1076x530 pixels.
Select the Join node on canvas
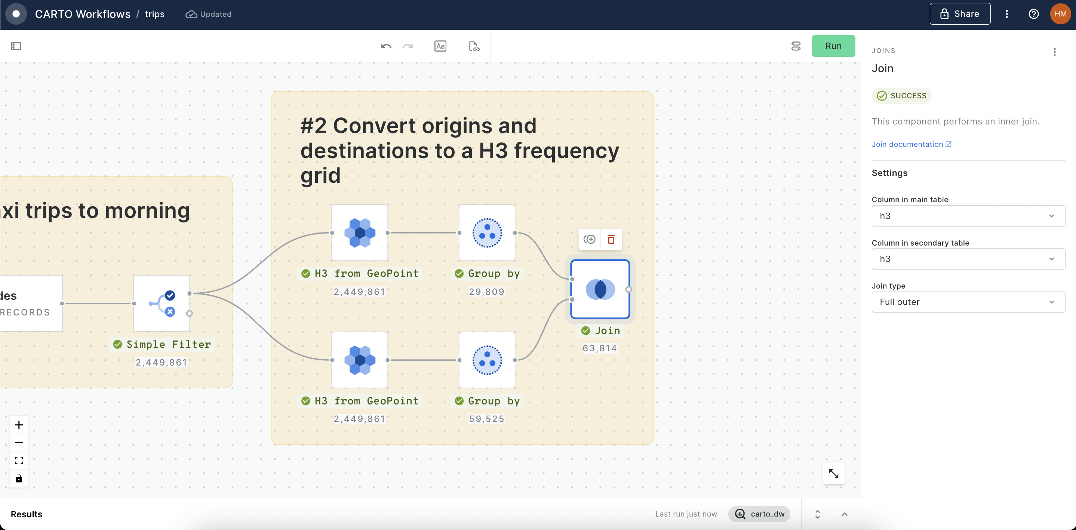click(600, 289)
